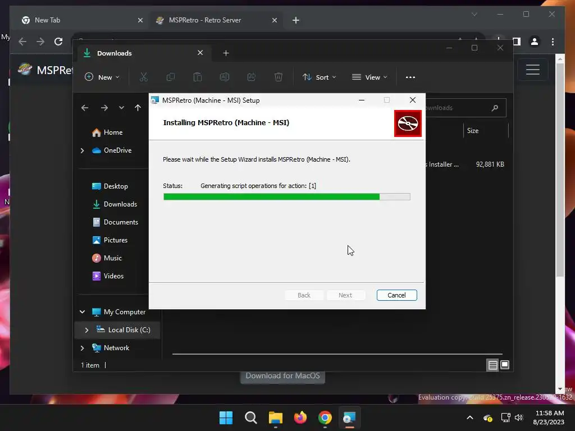Open the Chrome profile icon
This screenshot has height=431, width=575.
tap(535, 42)
